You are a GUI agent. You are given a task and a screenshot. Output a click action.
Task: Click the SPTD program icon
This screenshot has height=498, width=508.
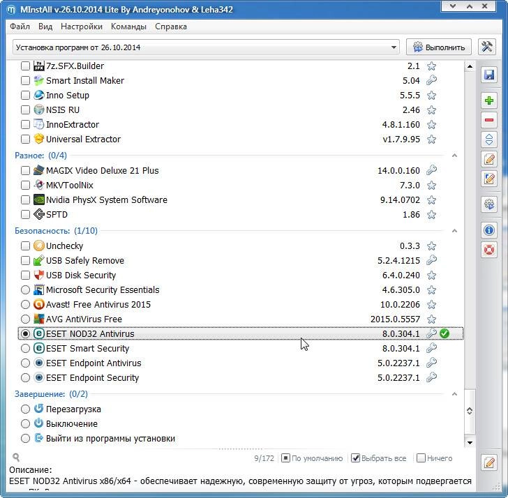pyautogui.click(x=39, y=214)
